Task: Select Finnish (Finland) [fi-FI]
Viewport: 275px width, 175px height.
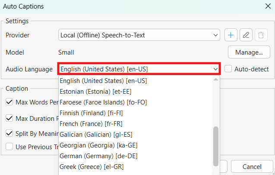Action: 135,113
